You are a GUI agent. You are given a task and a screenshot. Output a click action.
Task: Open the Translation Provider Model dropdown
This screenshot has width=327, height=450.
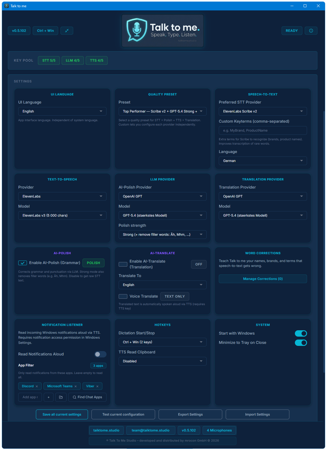point(263,215)
